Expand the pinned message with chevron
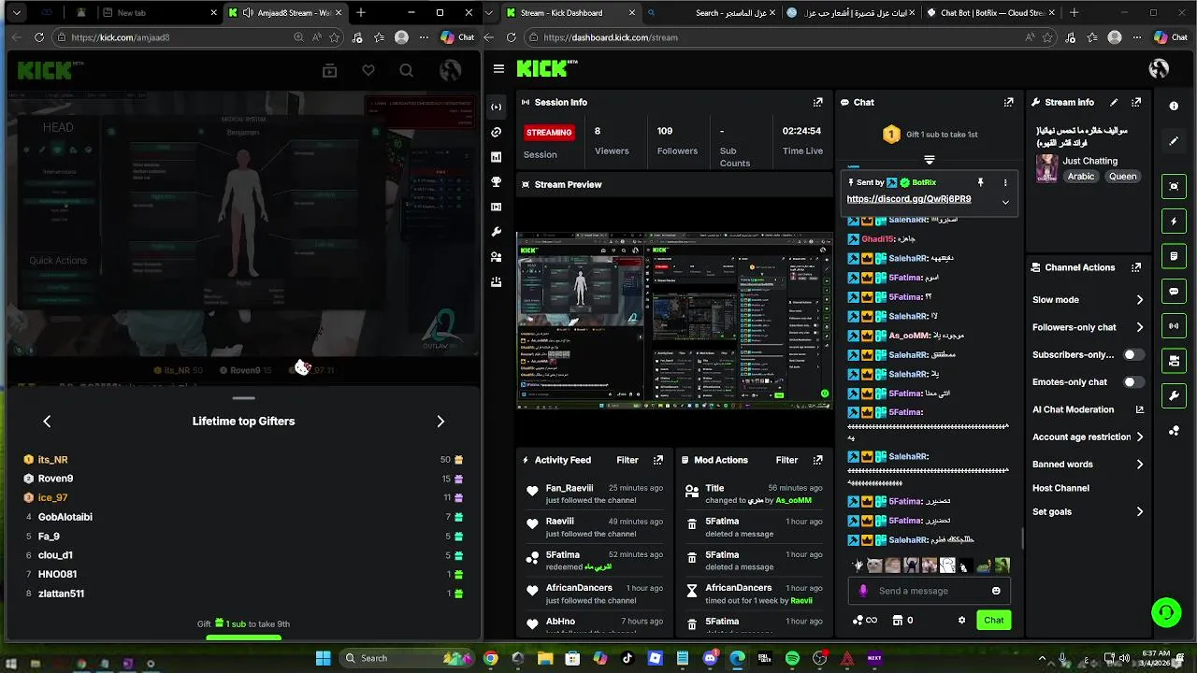The height and width of the screenshot is (673, 1197). tap(1005, 202)
